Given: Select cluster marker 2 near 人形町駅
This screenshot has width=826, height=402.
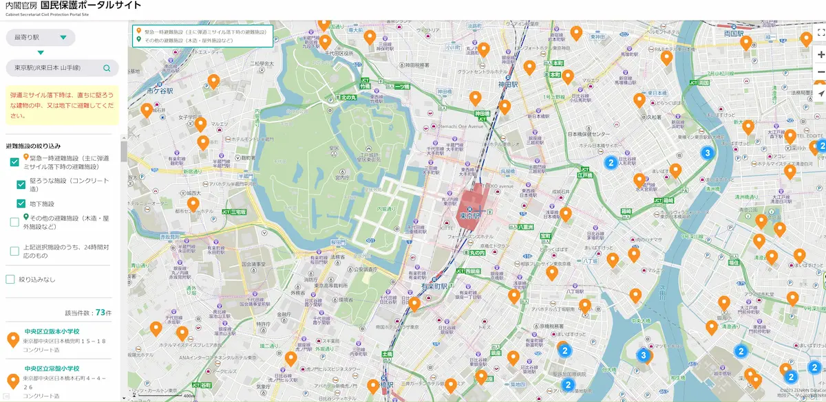Looking at the screenshot, I should click(x=610, y=163).
